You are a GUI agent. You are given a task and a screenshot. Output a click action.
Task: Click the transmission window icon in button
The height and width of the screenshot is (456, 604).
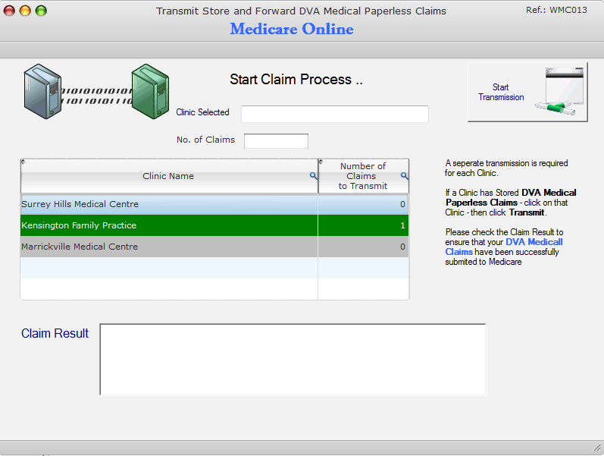click(559, 91)
